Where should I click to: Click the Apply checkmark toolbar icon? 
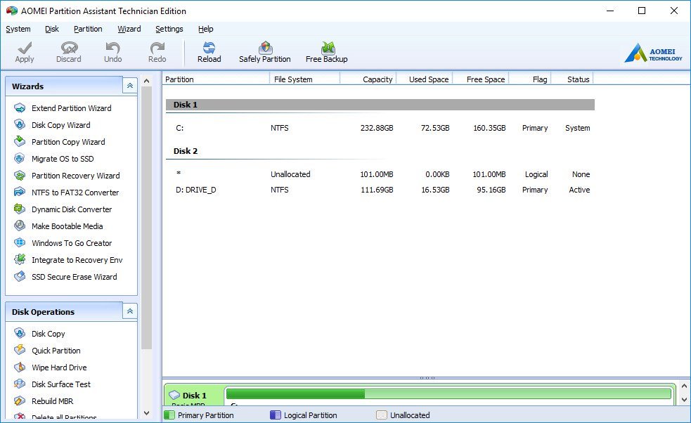(x=25, y=48)
